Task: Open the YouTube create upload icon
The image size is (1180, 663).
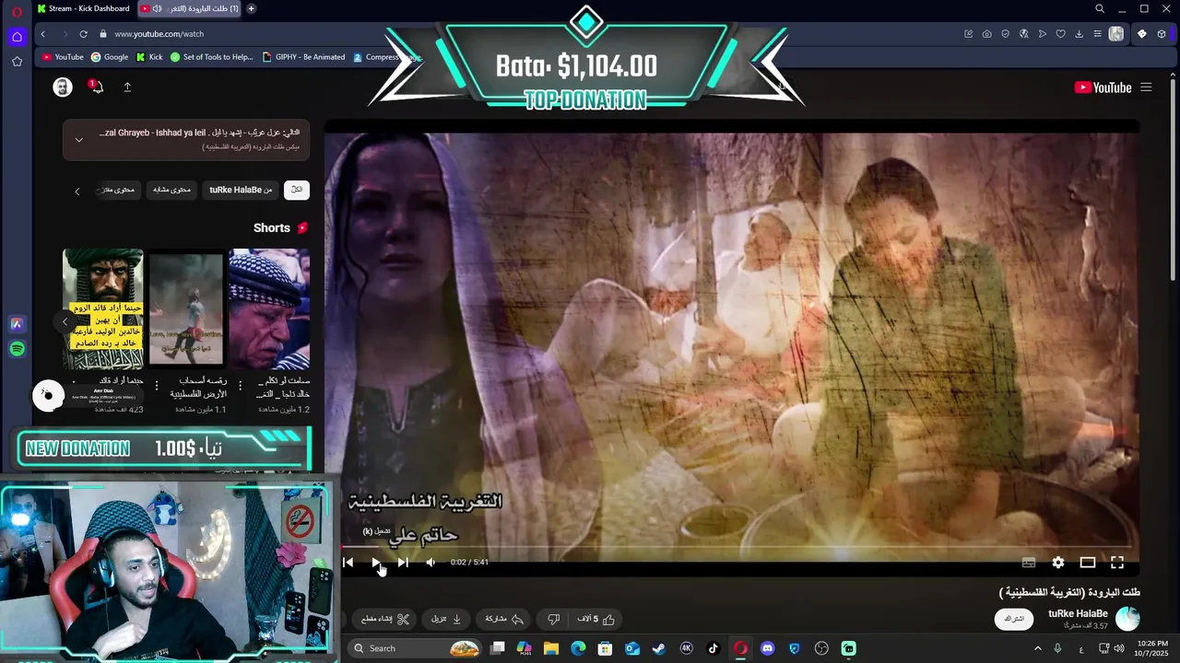Action: [x=127, y=87]
